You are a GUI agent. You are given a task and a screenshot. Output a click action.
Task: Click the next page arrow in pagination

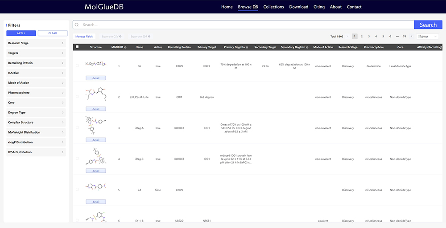coord(411,36)
